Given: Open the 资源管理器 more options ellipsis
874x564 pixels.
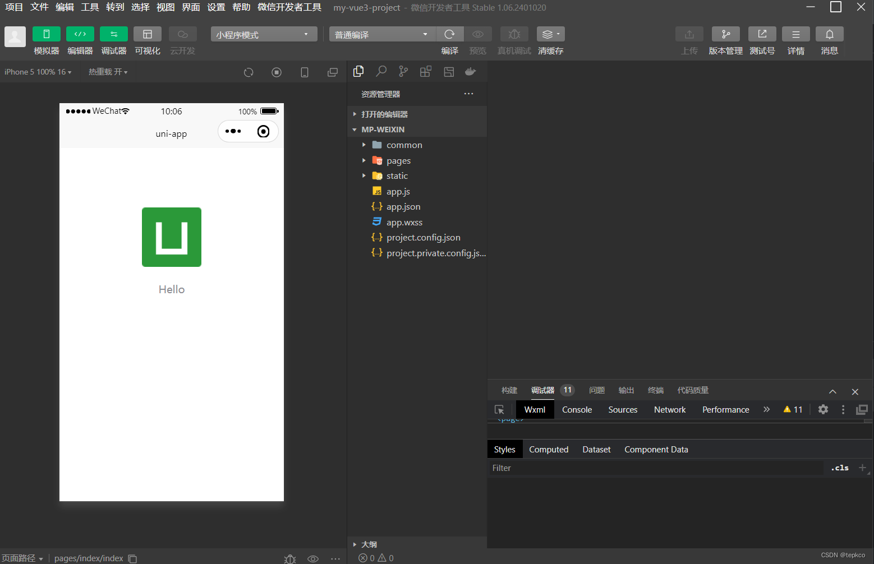Looking at the screenshot, I should tap(469, 94).
